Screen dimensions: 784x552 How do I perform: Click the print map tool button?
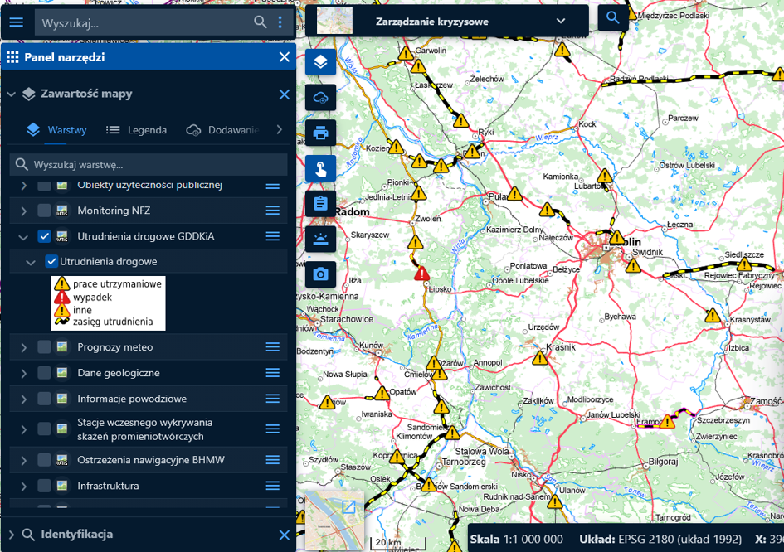(x=320, y=133)
